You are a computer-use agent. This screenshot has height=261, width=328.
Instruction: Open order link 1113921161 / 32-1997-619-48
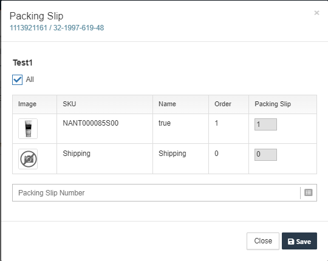point(57,28)
